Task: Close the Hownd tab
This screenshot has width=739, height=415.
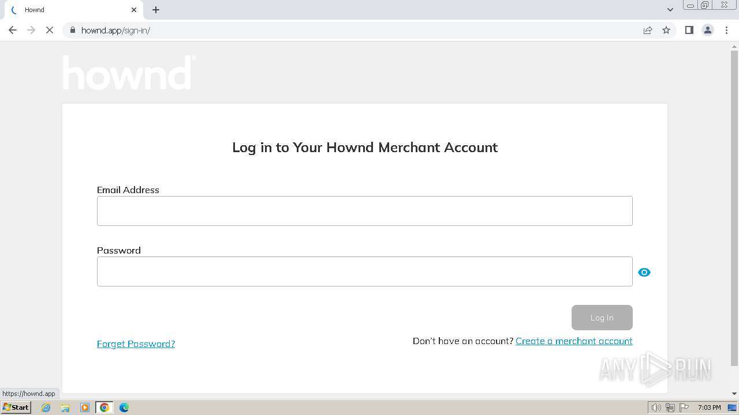Action: [134, 10]
